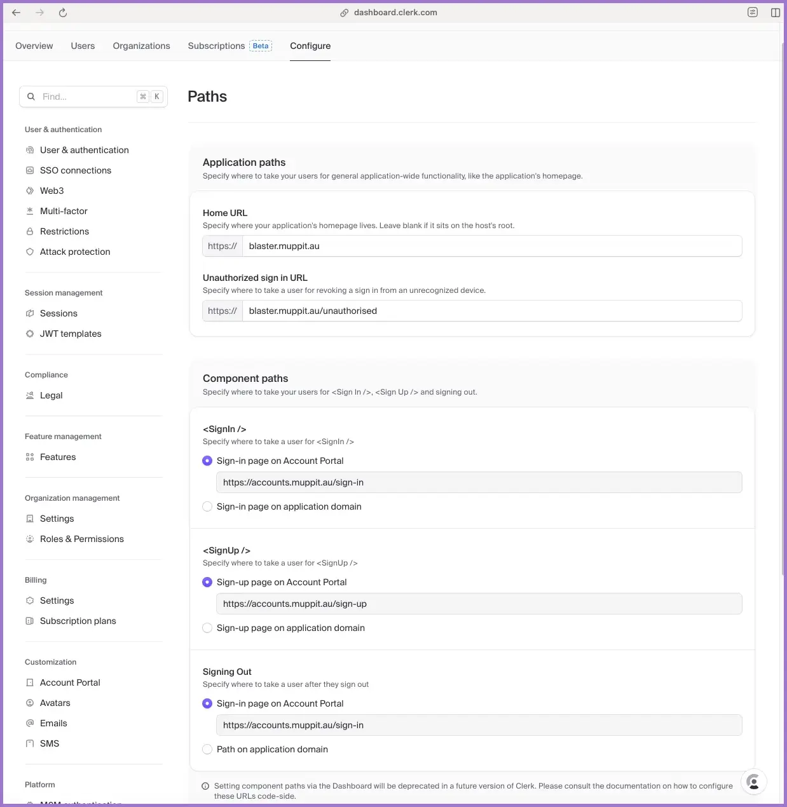Select Path on application domain option
Image resolution: width=787 pixels, height=807 pixels.
207,749
